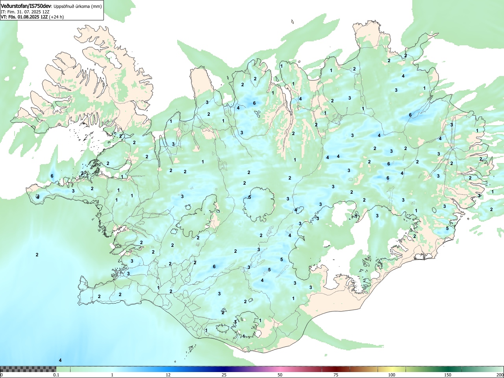Click the 50 label on color scale

[x=280, y=375]
